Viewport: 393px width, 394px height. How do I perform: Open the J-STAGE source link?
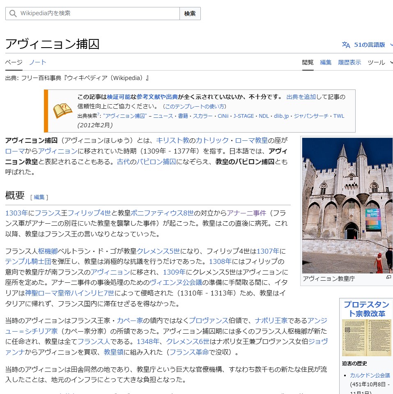pyautogui.click(x=244, y=116)
